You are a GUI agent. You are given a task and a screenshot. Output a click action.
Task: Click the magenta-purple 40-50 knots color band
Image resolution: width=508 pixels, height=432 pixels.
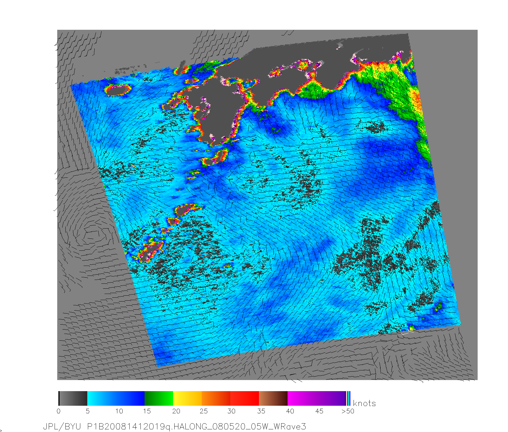click(316, 398)
